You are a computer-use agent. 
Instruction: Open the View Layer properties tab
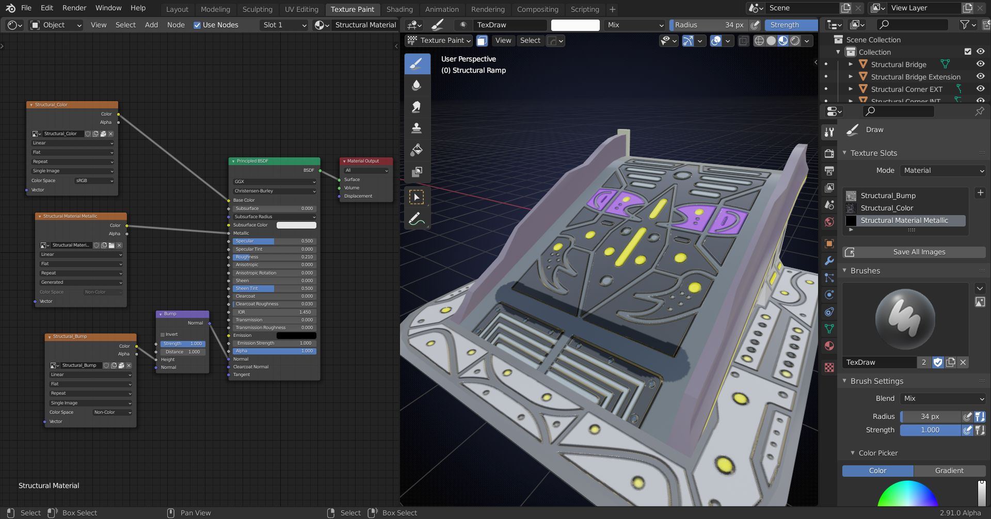pyautogui.click(x=829, y=187)
